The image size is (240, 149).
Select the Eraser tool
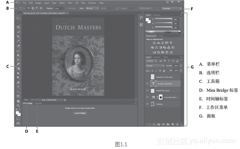coord(18,64)
